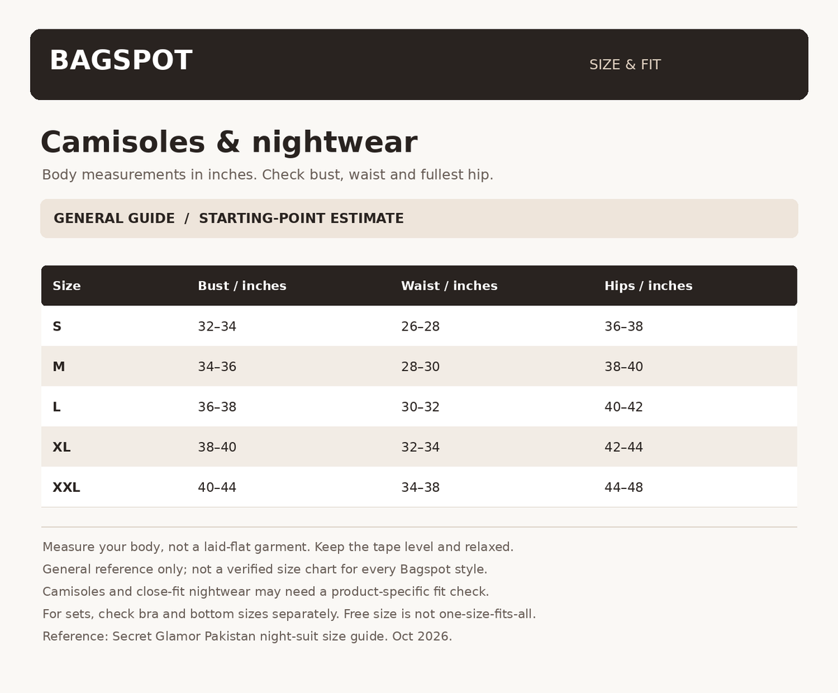Image resolution: width=838 pixels, height=693 pixels.
Task: Select the L size row label
Action: 57,407
